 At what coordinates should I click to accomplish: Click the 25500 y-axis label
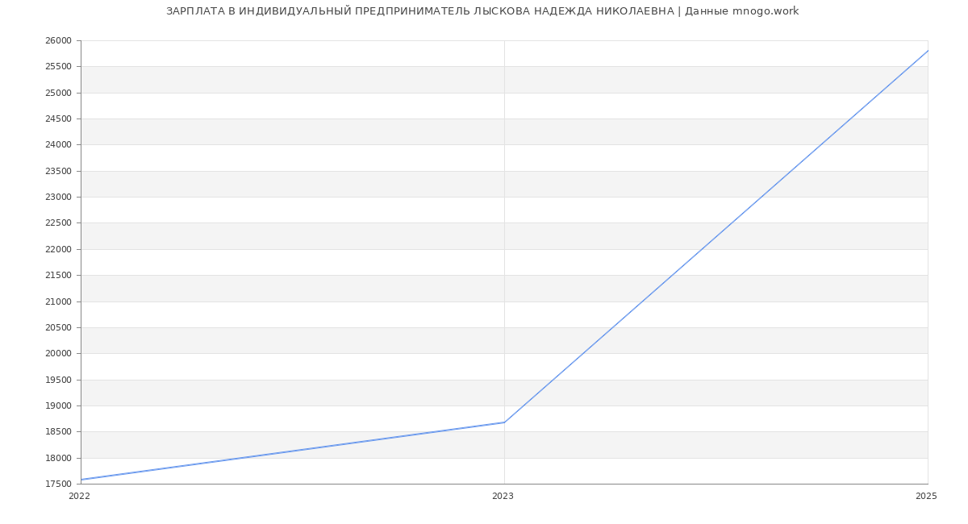(58, 67)
